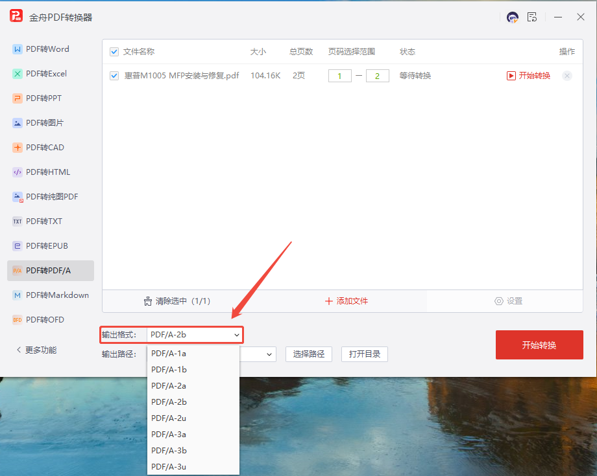Click the settings gear icon
597x476 pixels.
click(x=498, y=301)
